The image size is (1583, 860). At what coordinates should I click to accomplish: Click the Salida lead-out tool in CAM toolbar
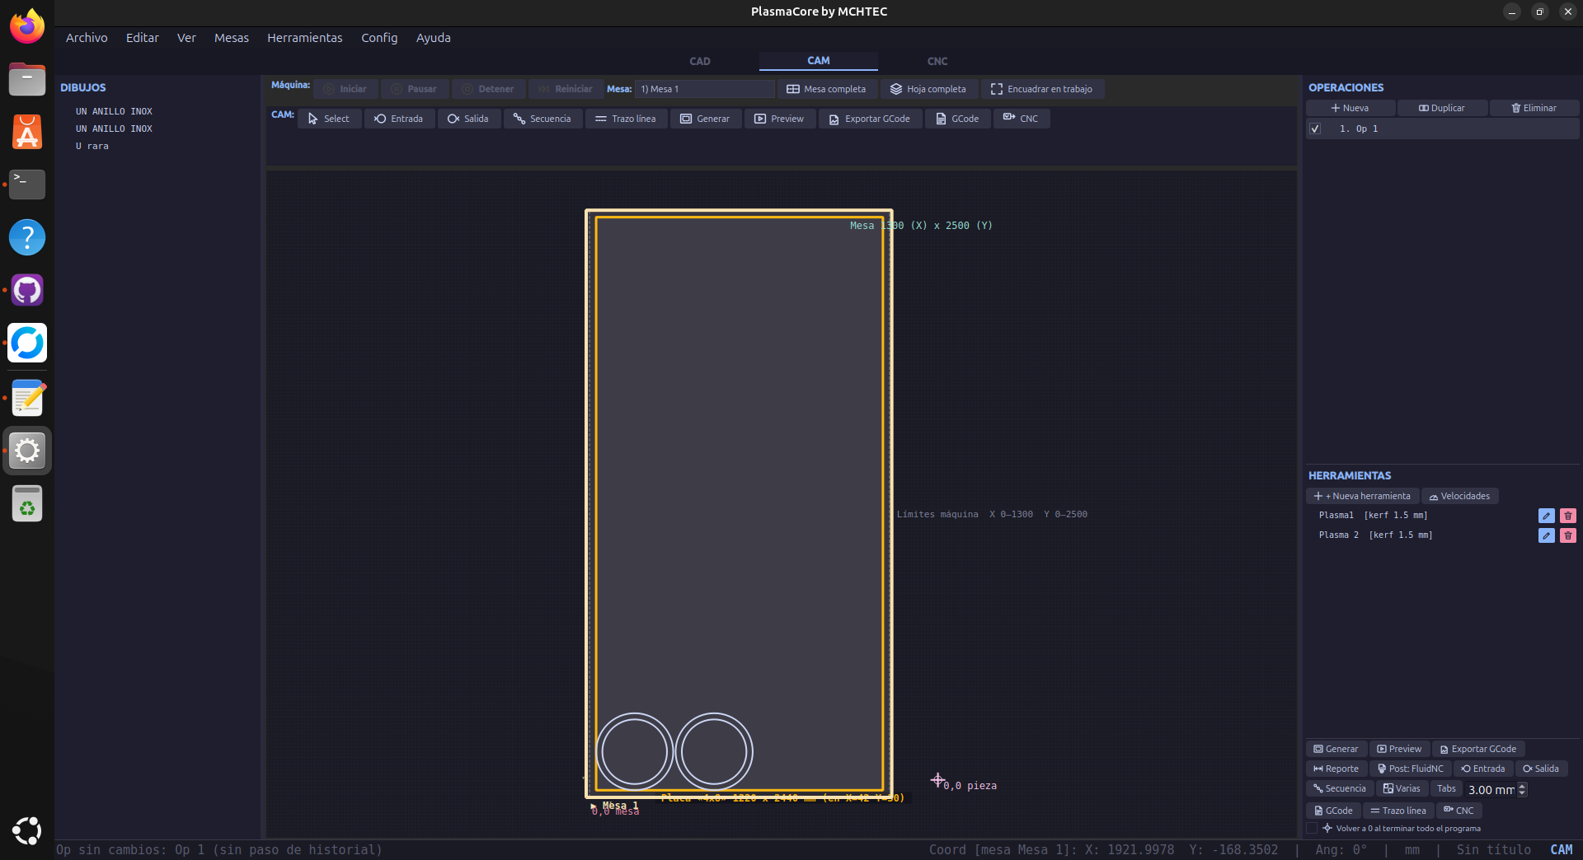pos(468,119)
